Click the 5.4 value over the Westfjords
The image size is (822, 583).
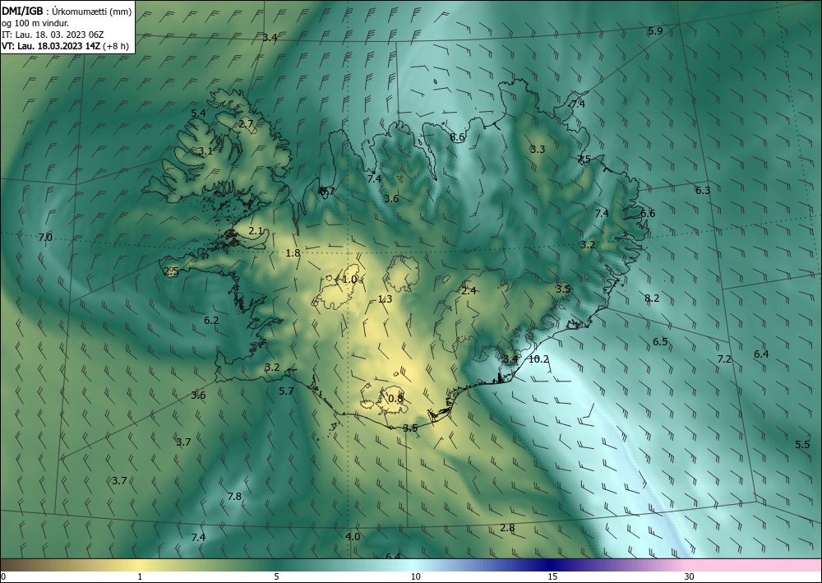coord(198,113)
